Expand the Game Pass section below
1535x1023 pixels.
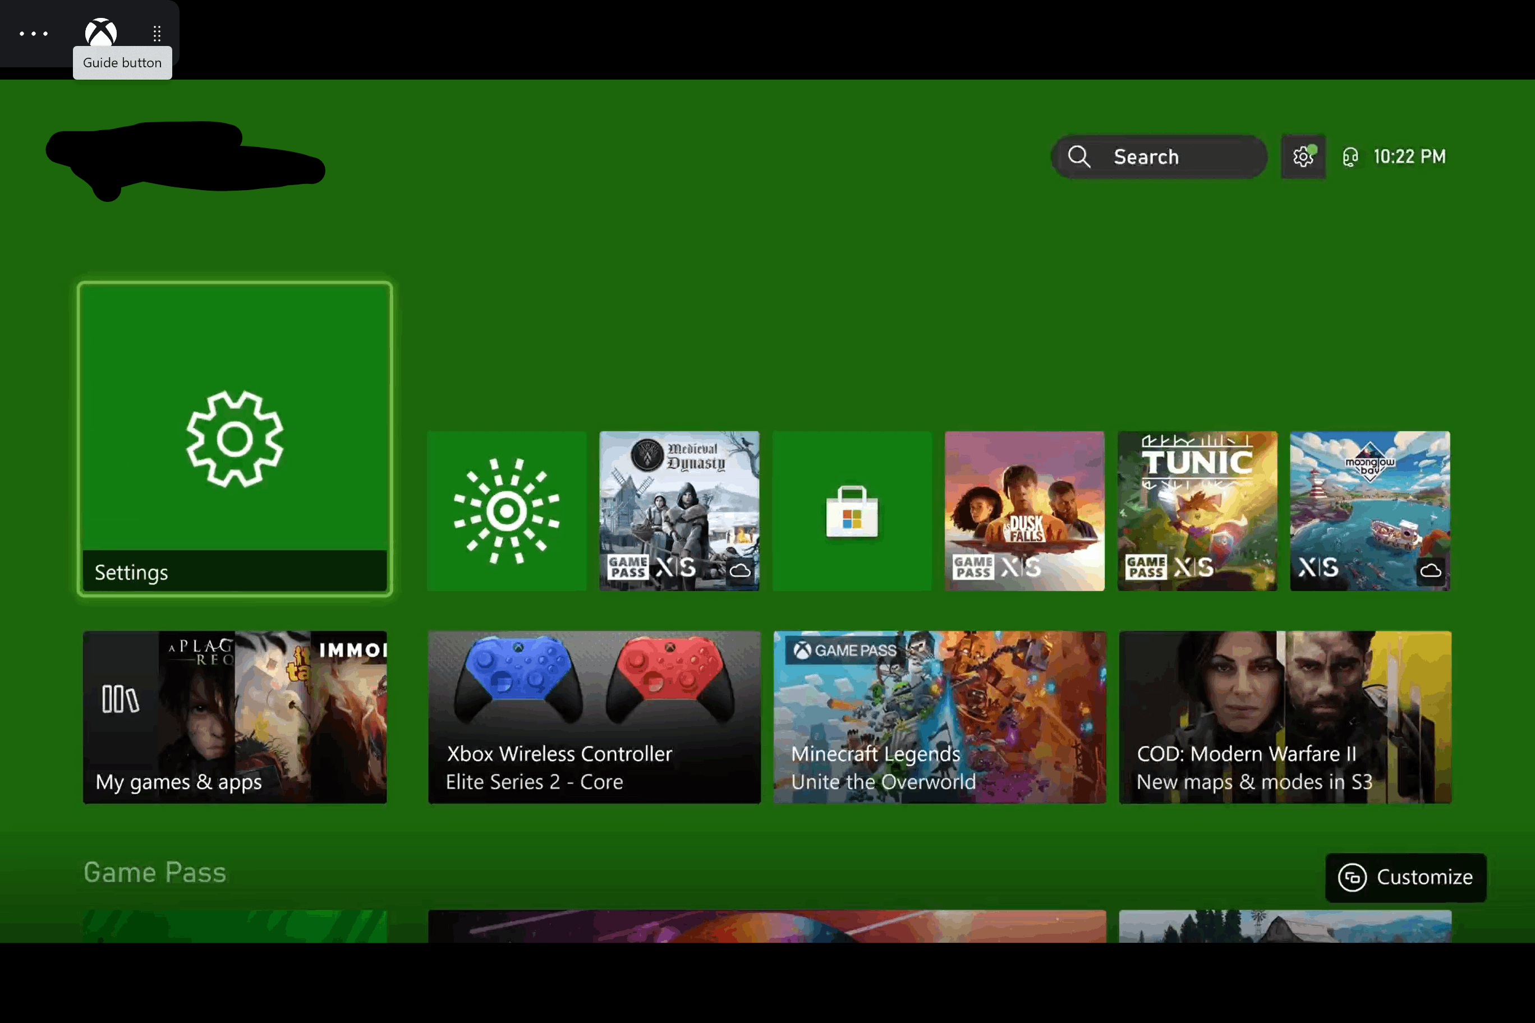tap(154, 871)
